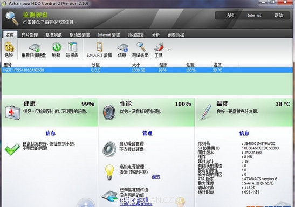The height and width of the screenshot is (207, 295).
Task: Switch to the 数据恢复 tab
Action: click(136, 35)
